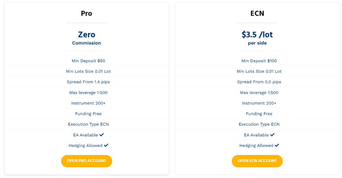
Task: Click Execution Type ECN in Pro card
Action: tap(88, 124)
